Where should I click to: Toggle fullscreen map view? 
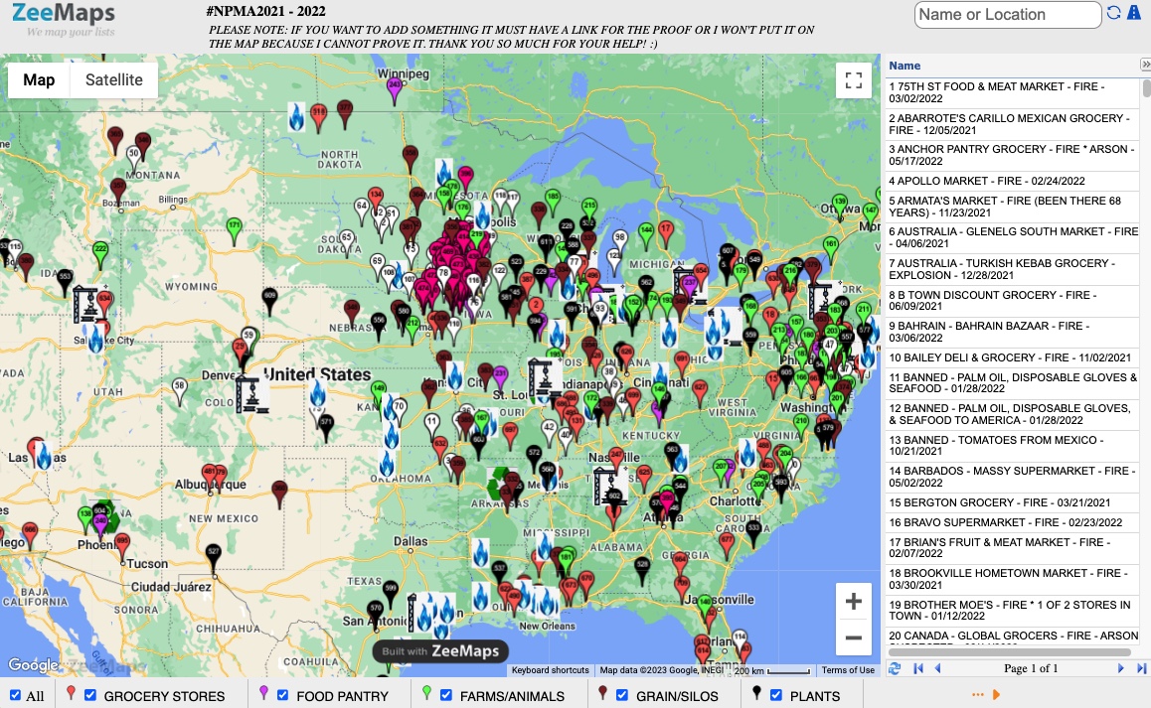tap(854, 80)
